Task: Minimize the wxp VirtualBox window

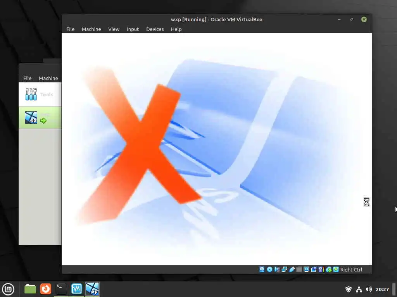Action: point(339,19)
